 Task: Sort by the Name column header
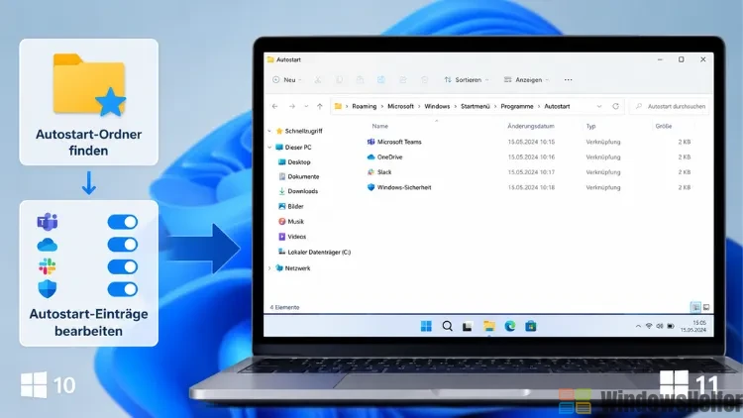click(380, 127)
